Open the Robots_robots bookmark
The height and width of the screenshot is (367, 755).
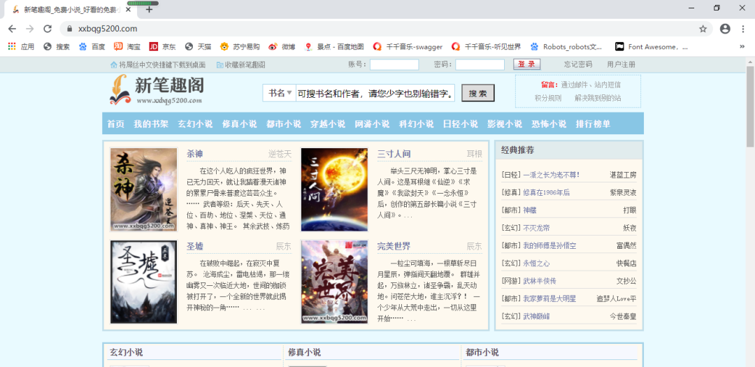click(566, 47)
